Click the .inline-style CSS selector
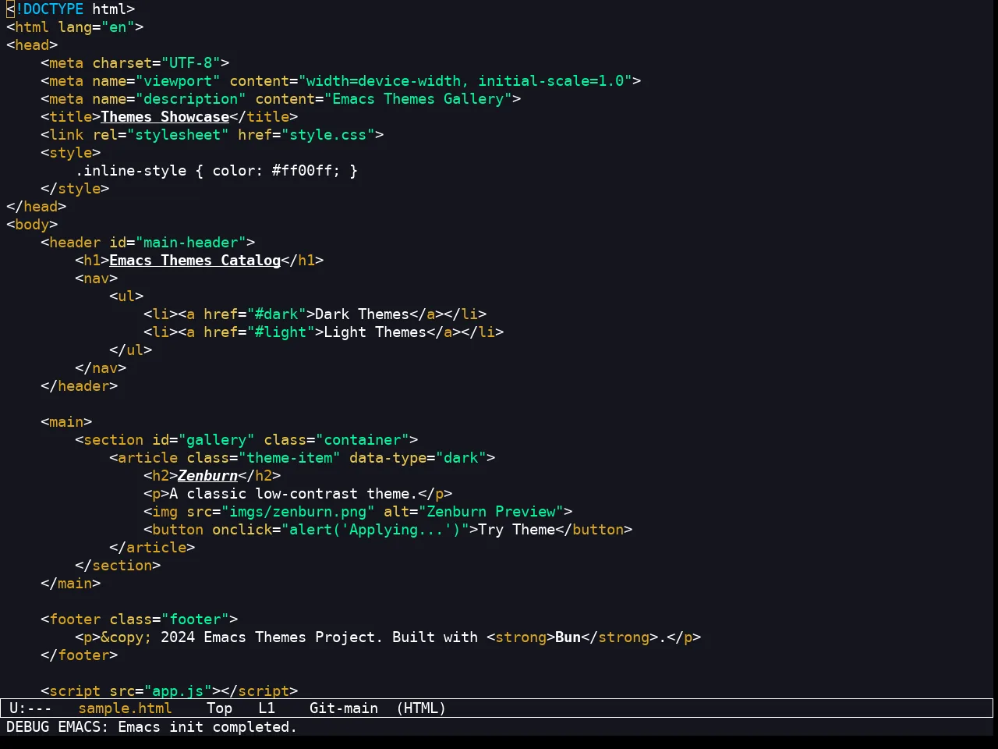This screenshot has height=749, width=998. (130, 171)
